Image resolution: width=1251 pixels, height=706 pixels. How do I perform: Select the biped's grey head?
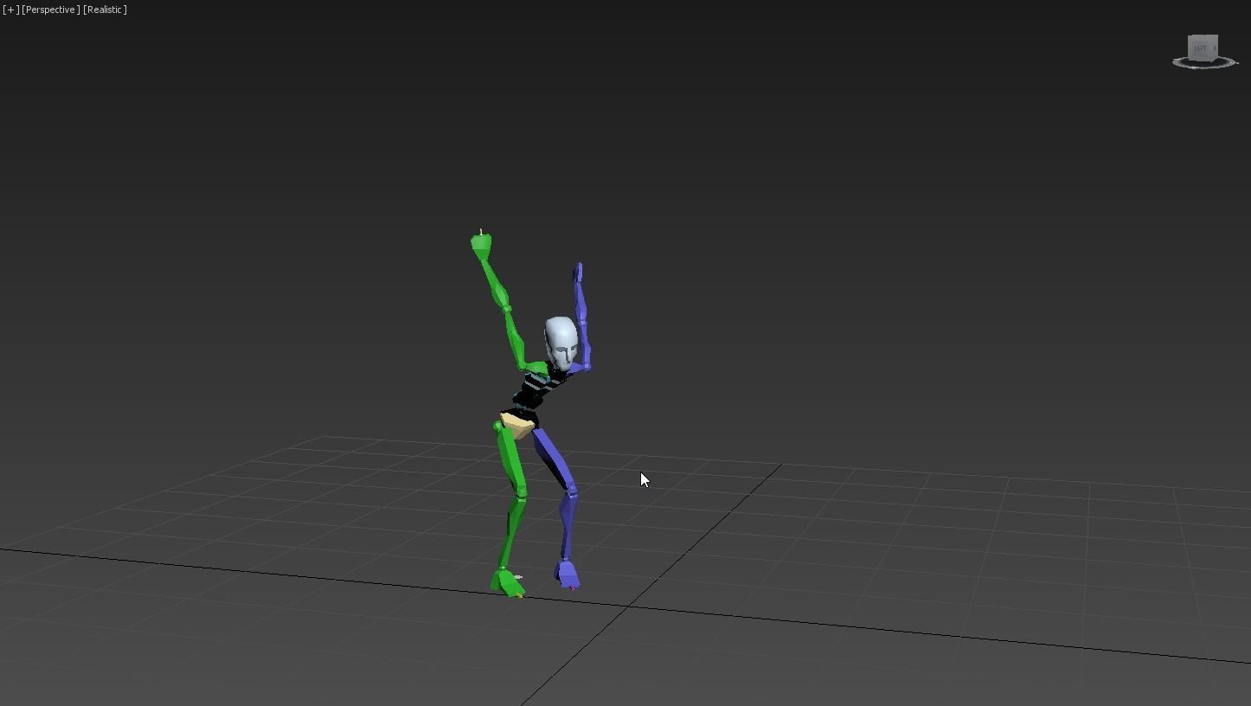click(561, 343)
